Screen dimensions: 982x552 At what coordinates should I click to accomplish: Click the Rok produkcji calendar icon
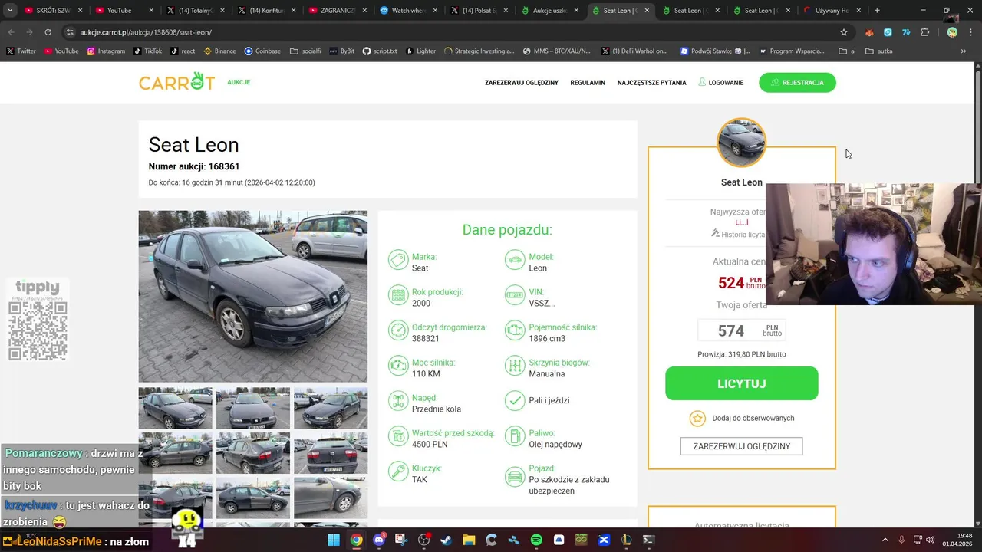[398, 295]
